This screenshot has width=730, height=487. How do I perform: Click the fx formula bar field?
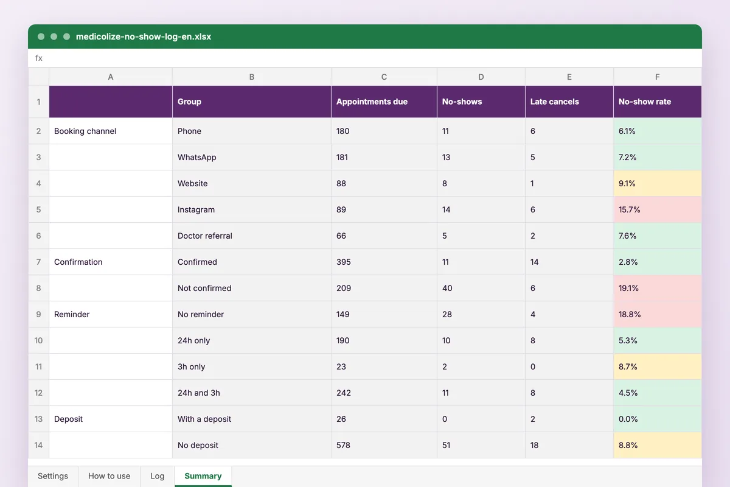(x=365, y=58)
